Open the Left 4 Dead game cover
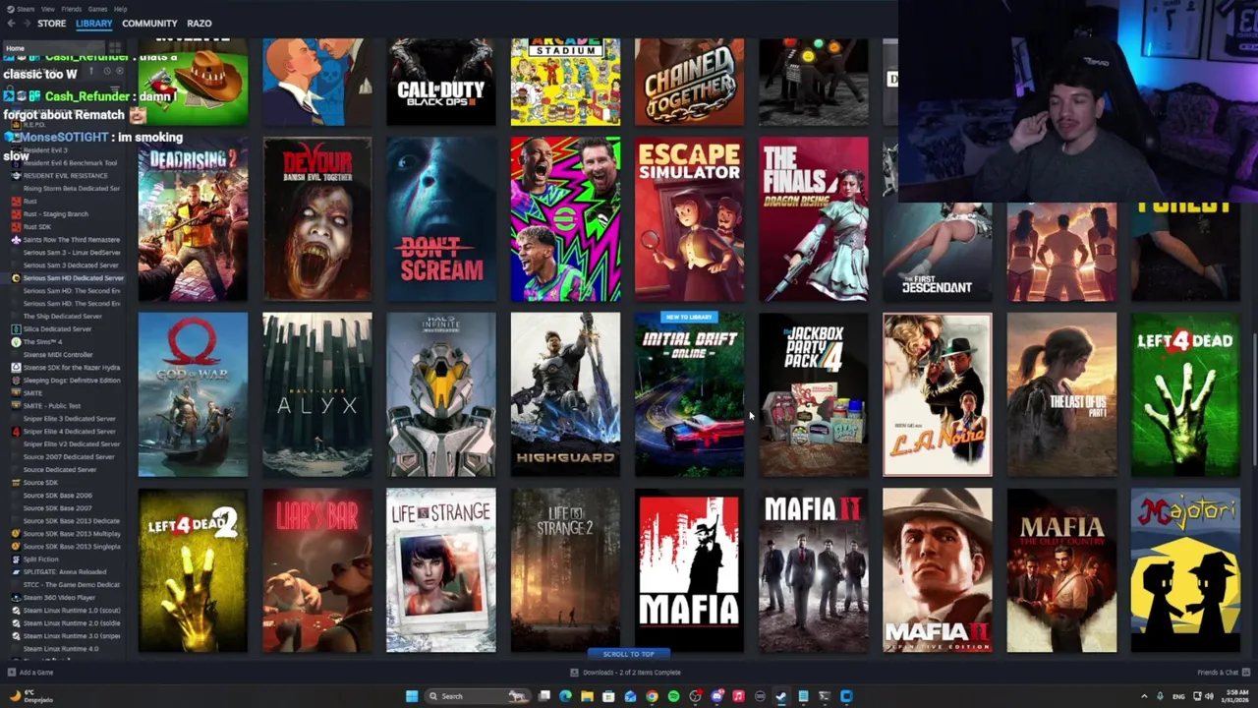This screenshot has width=1258, height=708. click(x=1185, y=394)
